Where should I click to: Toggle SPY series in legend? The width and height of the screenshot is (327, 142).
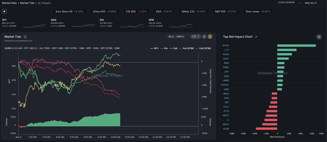point(154,48)
